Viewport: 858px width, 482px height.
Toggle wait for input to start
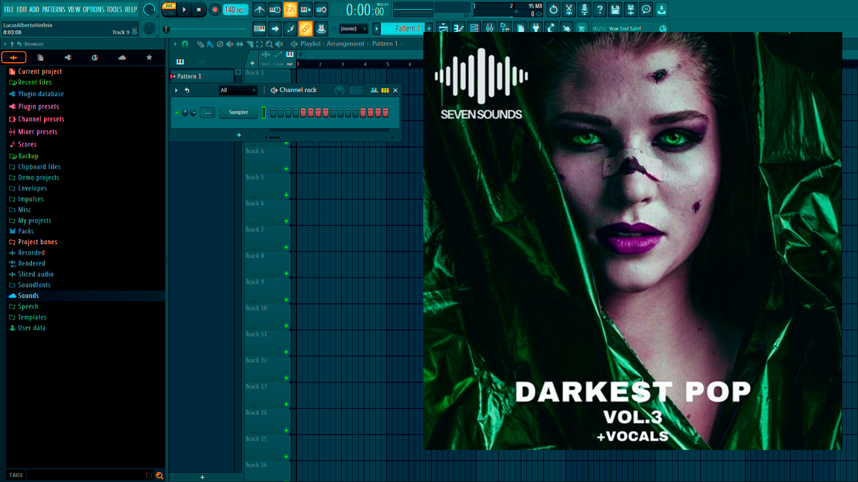[x=275, y=9]
